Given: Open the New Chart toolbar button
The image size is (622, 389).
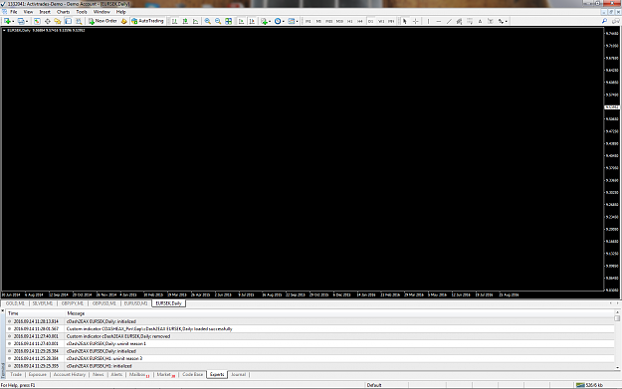Looking at the screenshot, I should point(8,21).
